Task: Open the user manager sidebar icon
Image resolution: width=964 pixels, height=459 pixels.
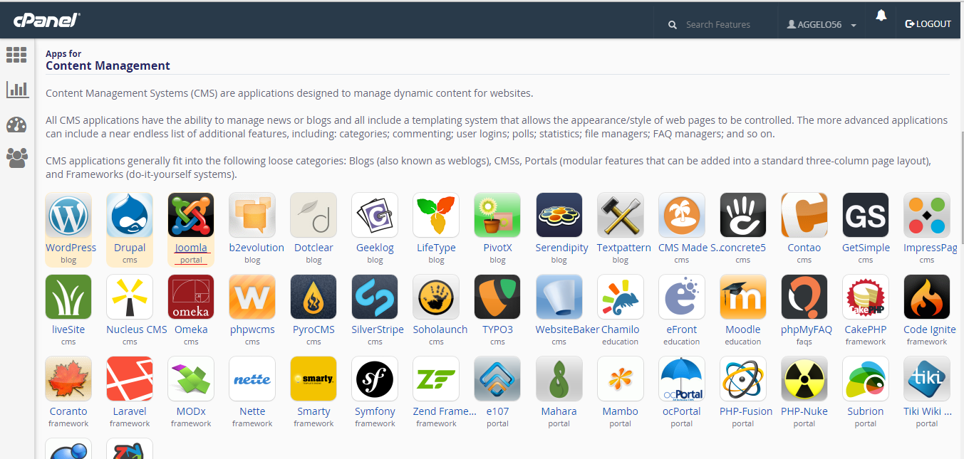Action: (16, 158)
